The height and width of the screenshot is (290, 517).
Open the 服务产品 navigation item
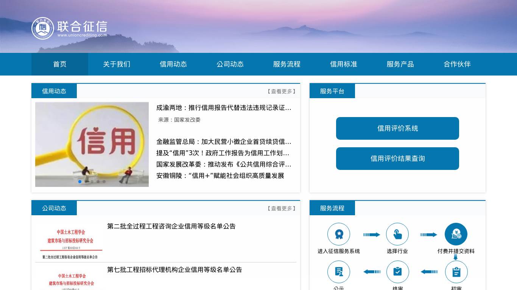point(400,64)
